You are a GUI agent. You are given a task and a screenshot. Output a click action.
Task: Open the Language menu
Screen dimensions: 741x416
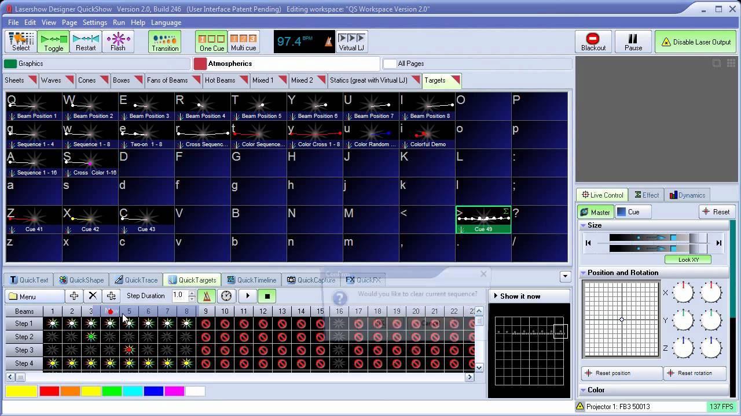[x=166, y=23]
